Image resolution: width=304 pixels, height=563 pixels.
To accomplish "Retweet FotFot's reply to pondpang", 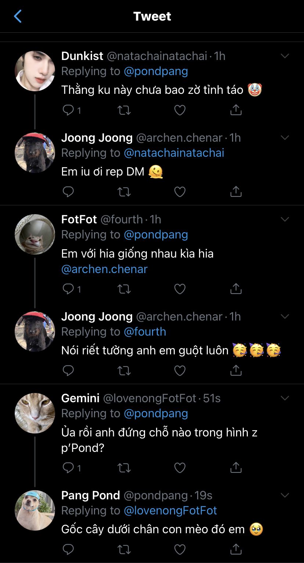I will pos(124,289).
